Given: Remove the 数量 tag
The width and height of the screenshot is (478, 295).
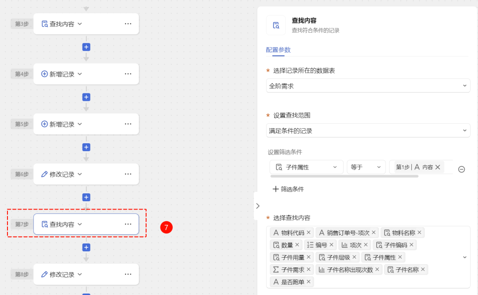Looking at the screenshot, I should click(297, 245).
